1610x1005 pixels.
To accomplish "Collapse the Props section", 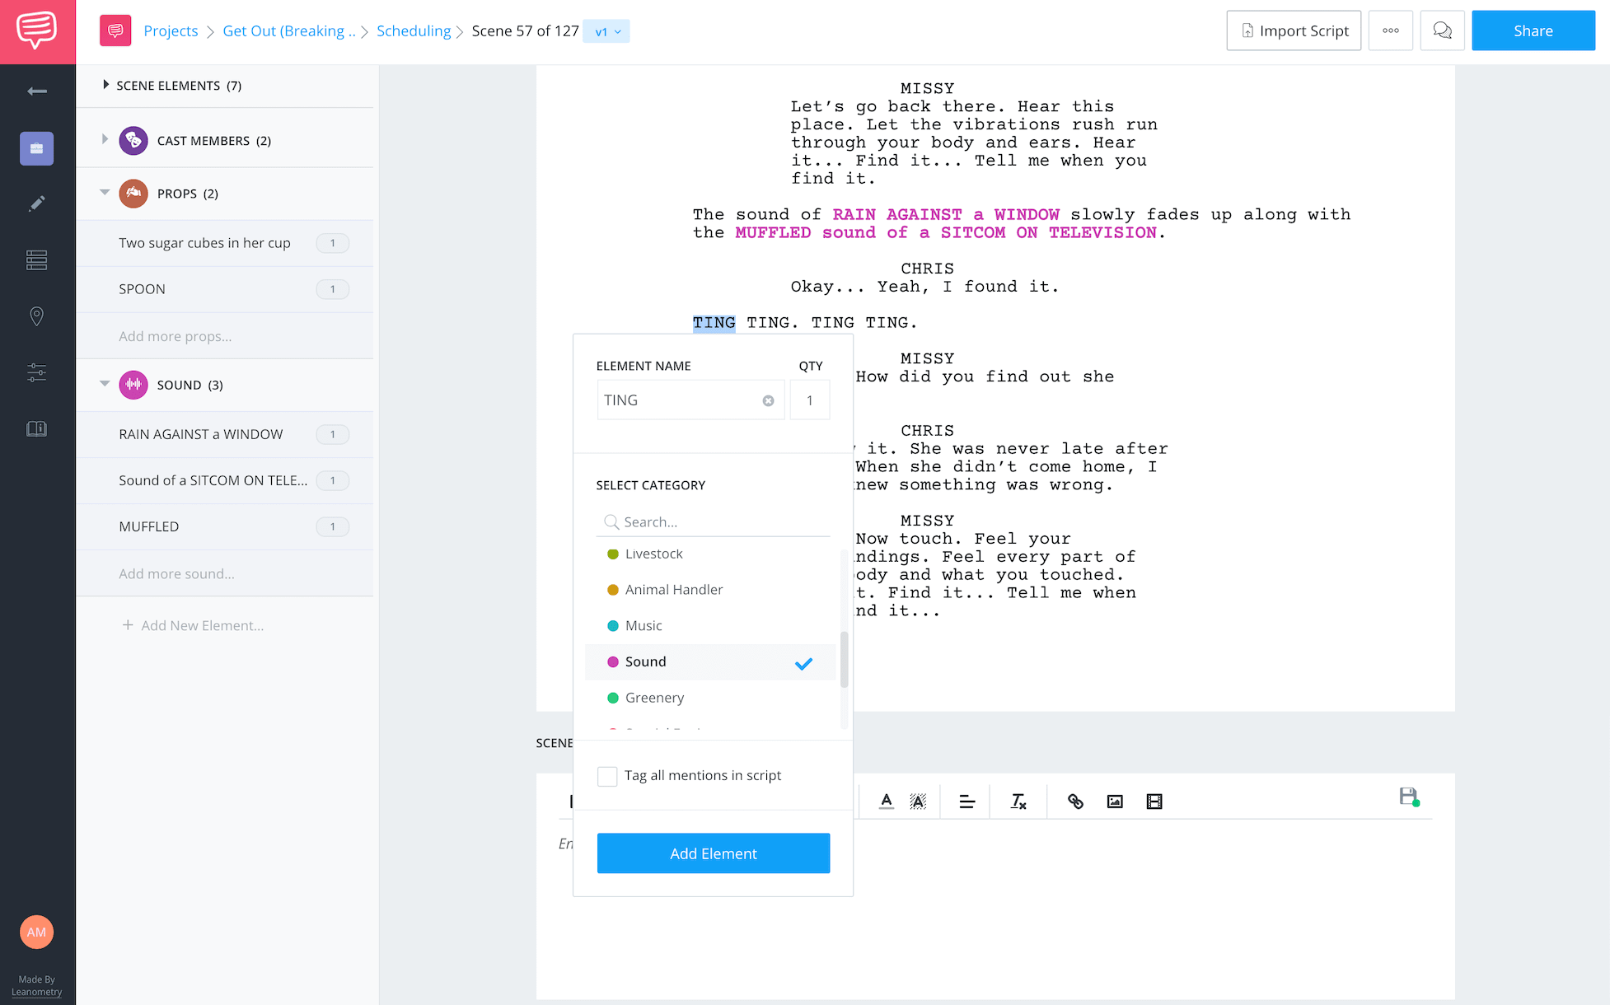I will [105, 193].
